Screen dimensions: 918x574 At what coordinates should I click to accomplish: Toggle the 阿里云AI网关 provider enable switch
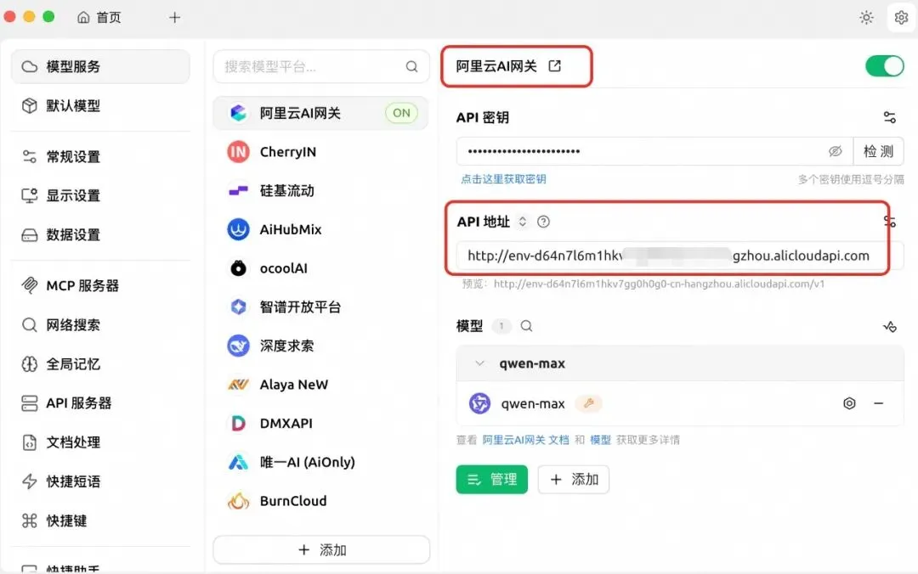click(885, 66)
